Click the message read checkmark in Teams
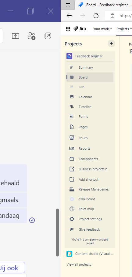The image size is (132, 277). (32, 220)
